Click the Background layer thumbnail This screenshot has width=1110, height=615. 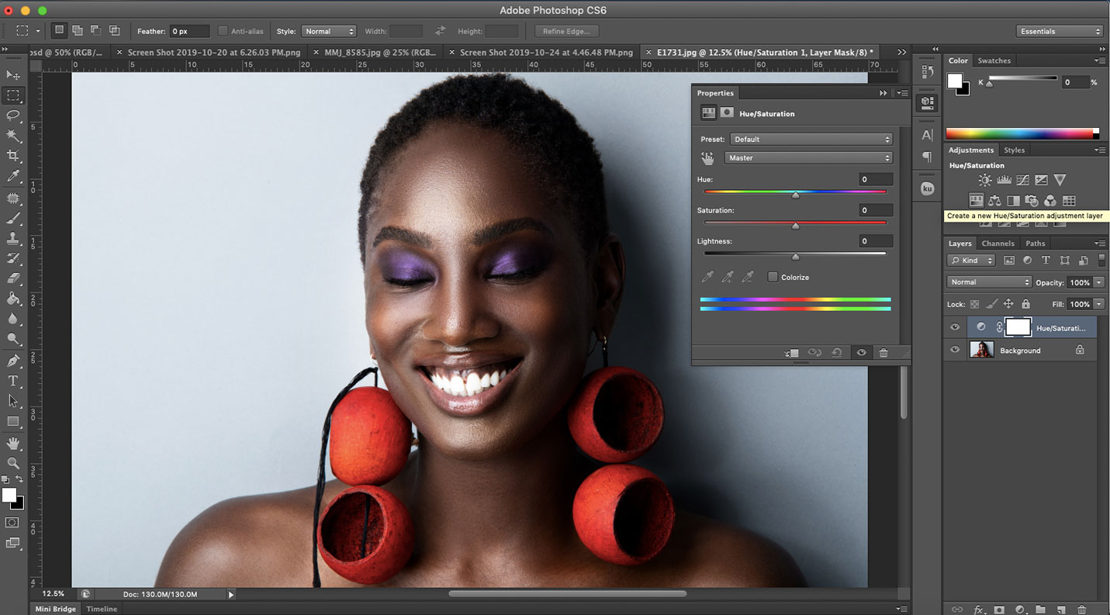[982, 351]
